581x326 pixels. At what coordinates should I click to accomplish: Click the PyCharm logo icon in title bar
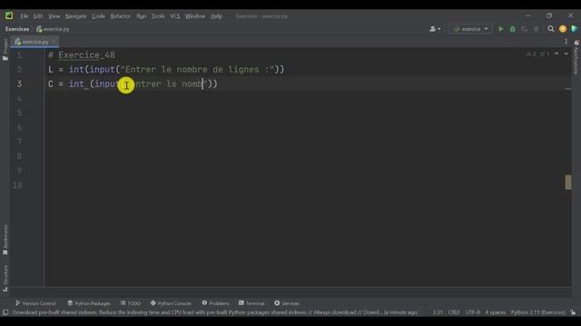[9, 16]
